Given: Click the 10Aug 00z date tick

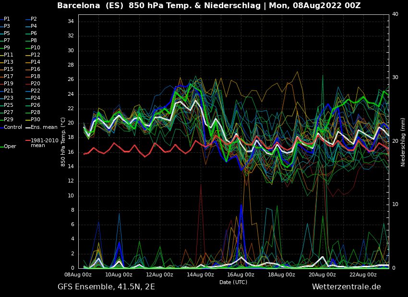Looking at the screenshot, I should click(x=119, y=274).
